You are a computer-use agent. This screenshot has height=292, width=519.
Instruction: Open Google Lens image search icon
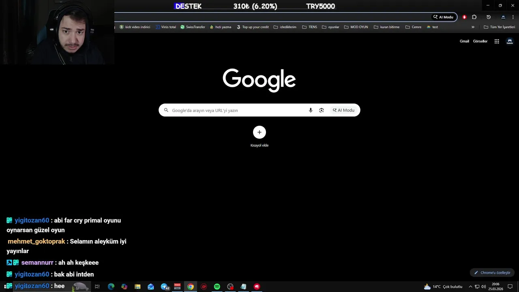click(322, 110)
